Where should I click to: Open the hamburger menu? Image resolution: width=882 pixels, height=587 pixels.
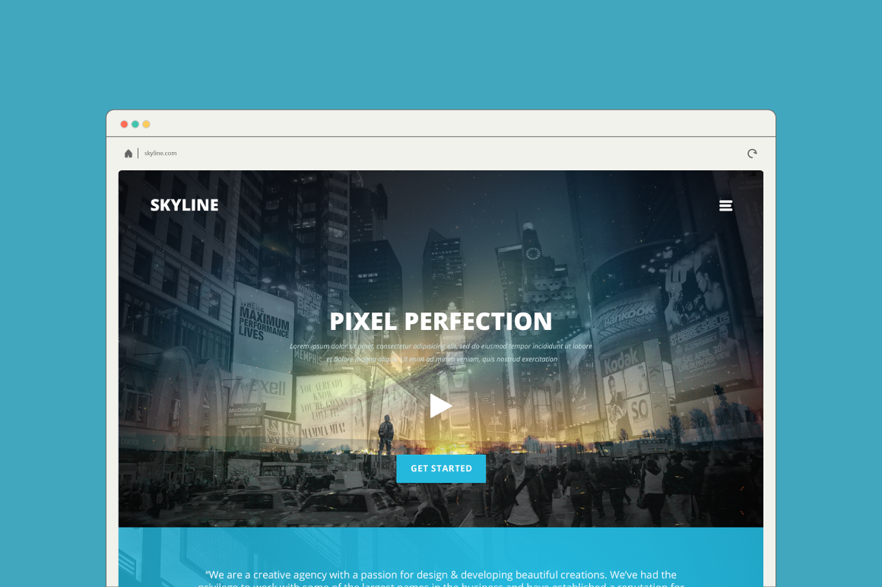(725, 205)
